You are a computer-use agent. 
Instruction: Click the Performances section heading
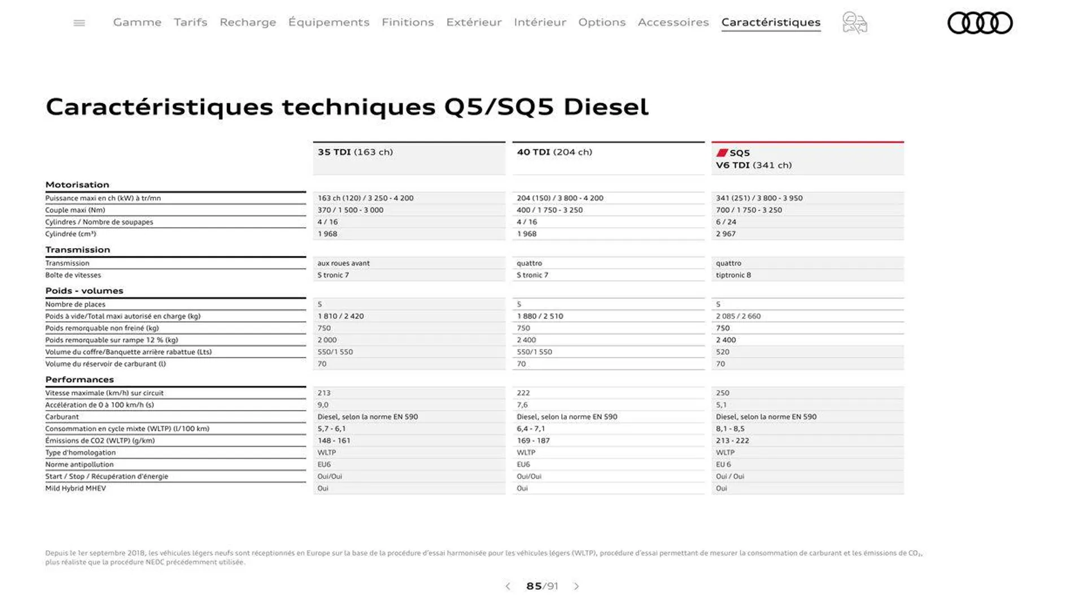(x=80, y=379)
